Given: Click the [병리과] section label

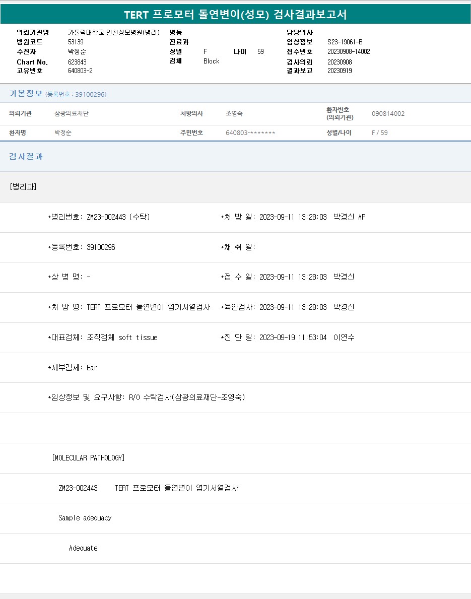Looking at the screenshot, I should point(23,187).
